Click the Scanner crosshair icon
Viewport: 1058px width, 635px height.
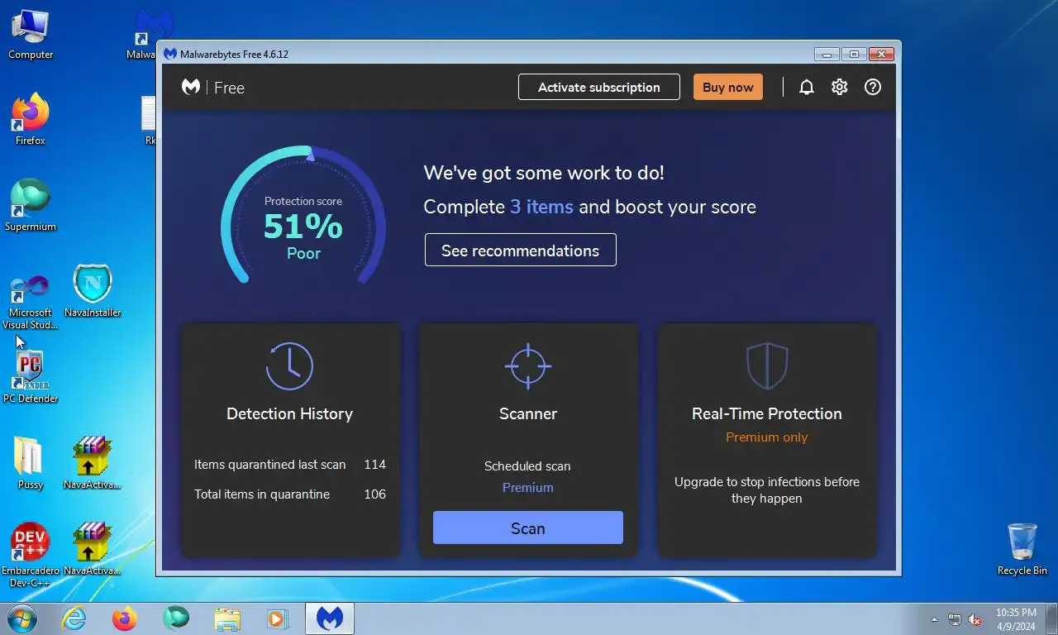(x=528, y=365)
